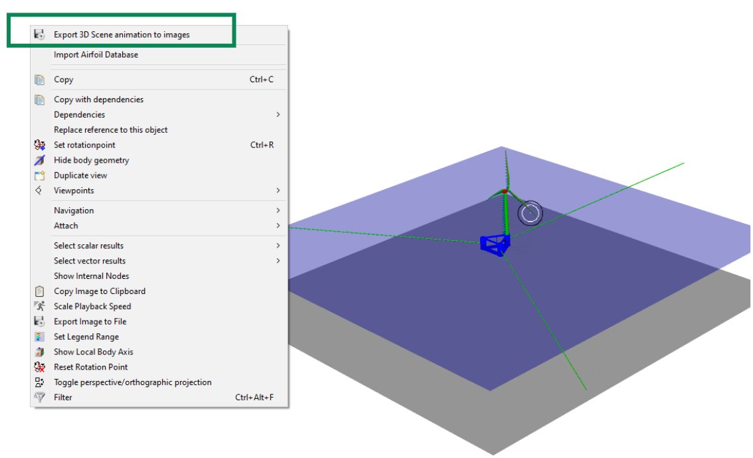
Task: Select Export Image to File
Action: point(90,321)
